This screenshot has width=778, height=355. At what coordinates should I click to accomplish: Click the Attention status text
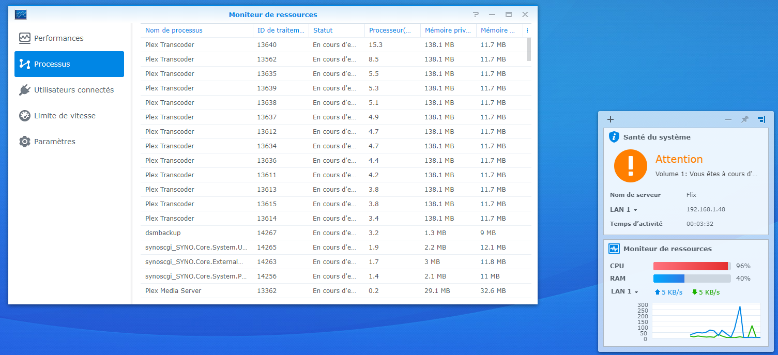point(679,159)
